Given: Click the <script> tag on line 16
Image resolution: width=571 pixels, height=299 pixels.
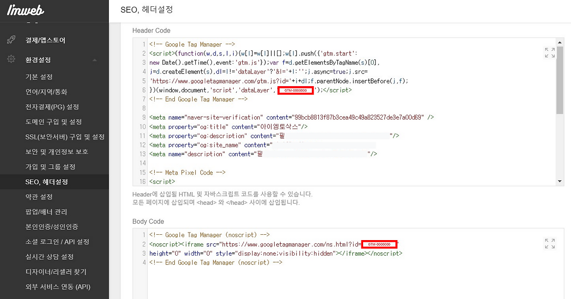Looking at the screenshot, I should (x=162, y=181).
